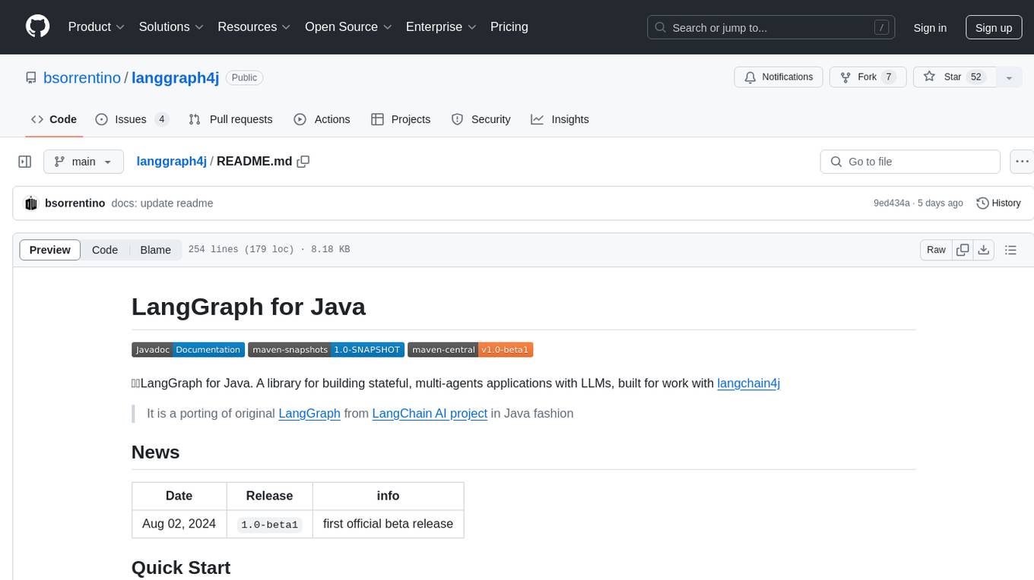Viewport: 1034px width, 580px height.
Task: Expand the file tree side panel
Action: pyautogui.click(x=25, y=162)
